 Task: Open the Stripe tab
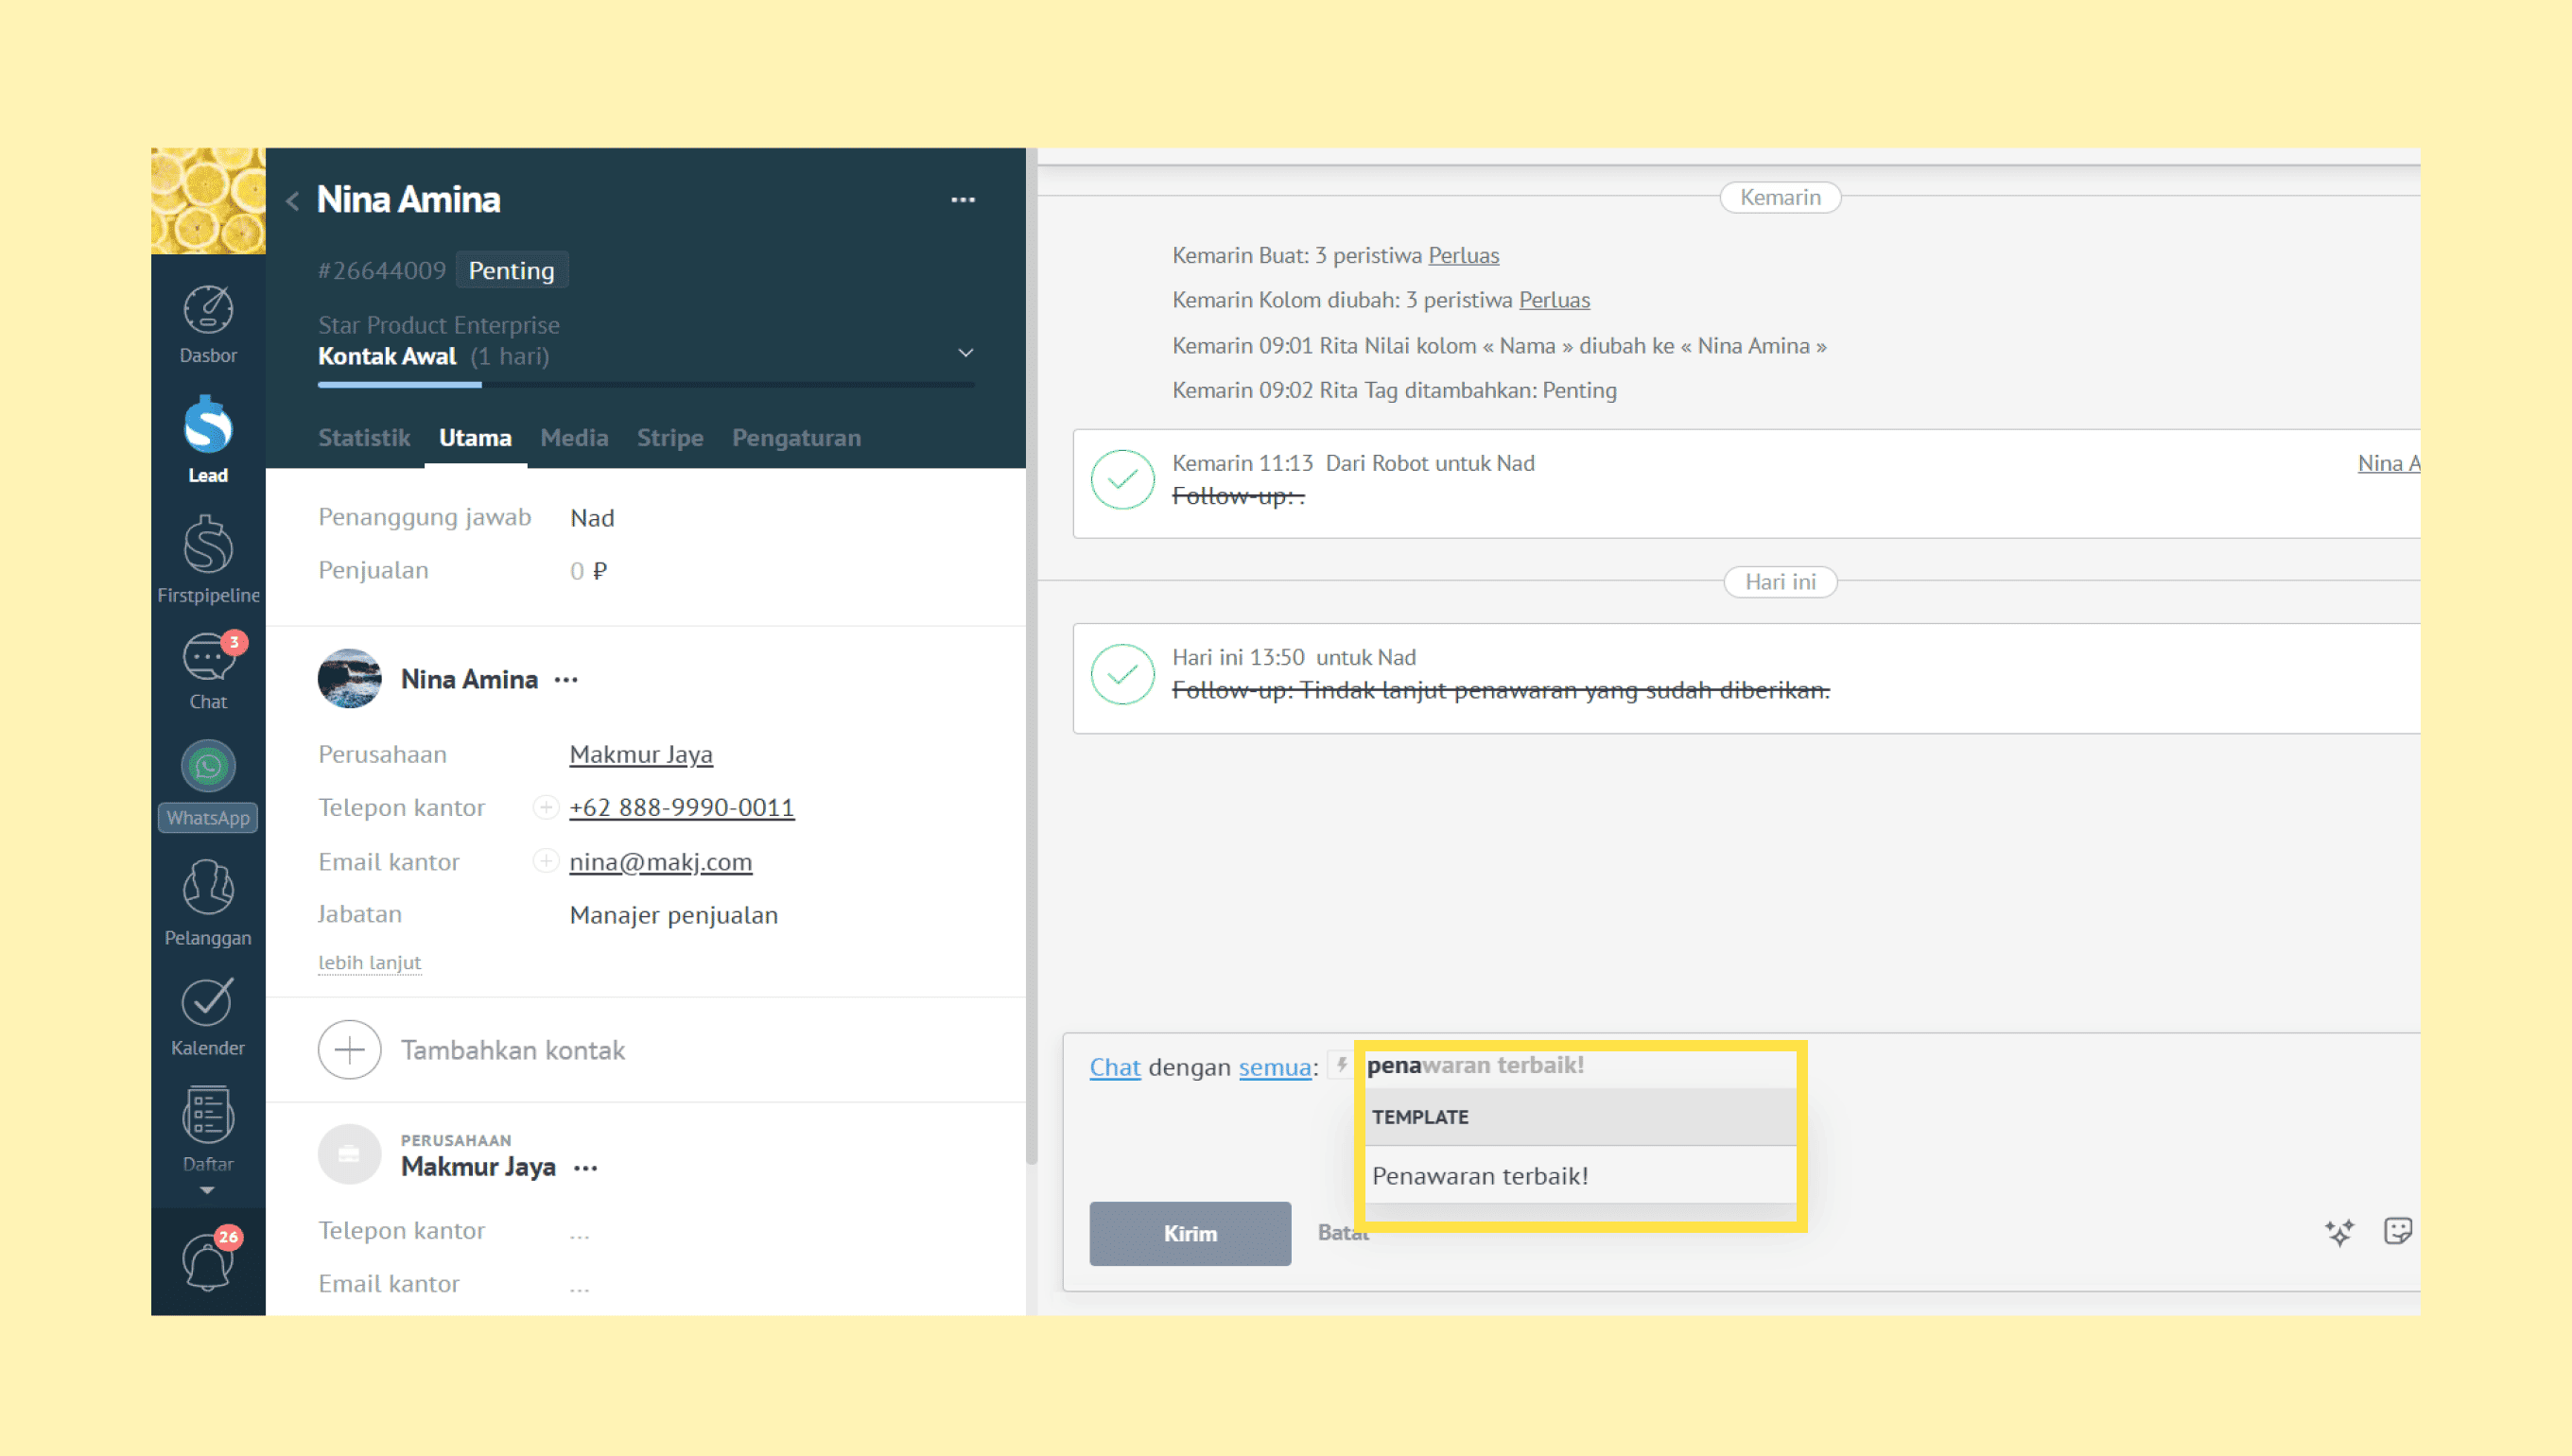[670, 438]
